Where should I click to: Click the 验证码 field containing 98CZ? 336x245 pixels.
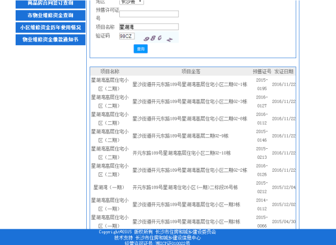pos(127,36)
